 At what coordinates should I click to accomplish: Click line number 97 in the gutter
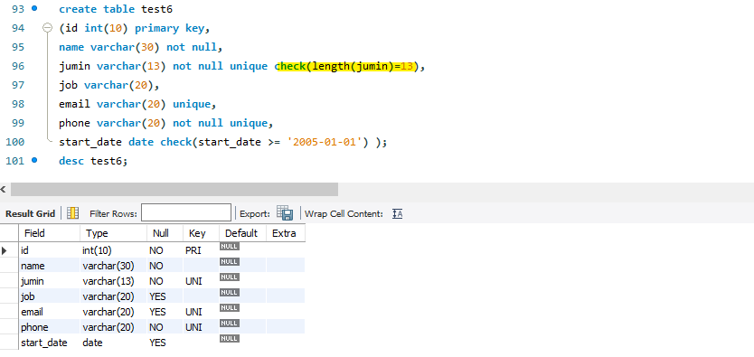tap(18, 85)
